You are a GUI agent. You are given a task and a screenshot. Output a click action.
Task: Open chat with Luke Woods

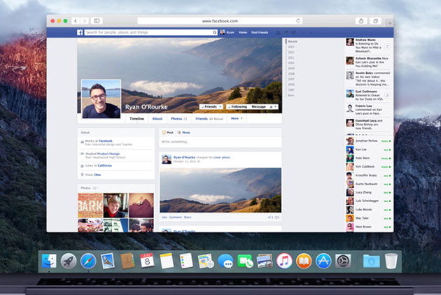pos(369,210)
